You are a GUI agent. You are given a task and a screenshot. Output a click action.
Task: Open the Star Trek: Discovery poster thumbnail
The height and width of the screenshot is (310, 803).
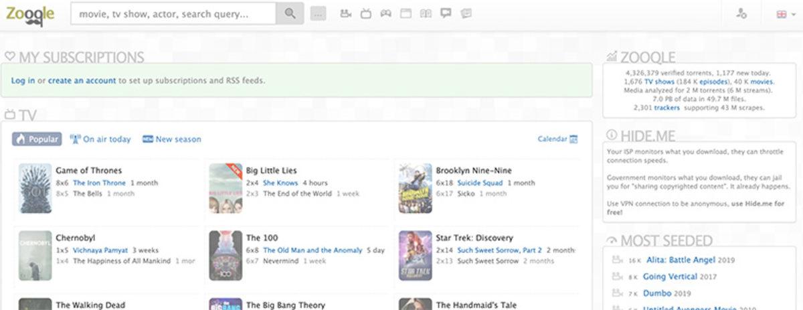pyautogui.click(x=416, y=255)
